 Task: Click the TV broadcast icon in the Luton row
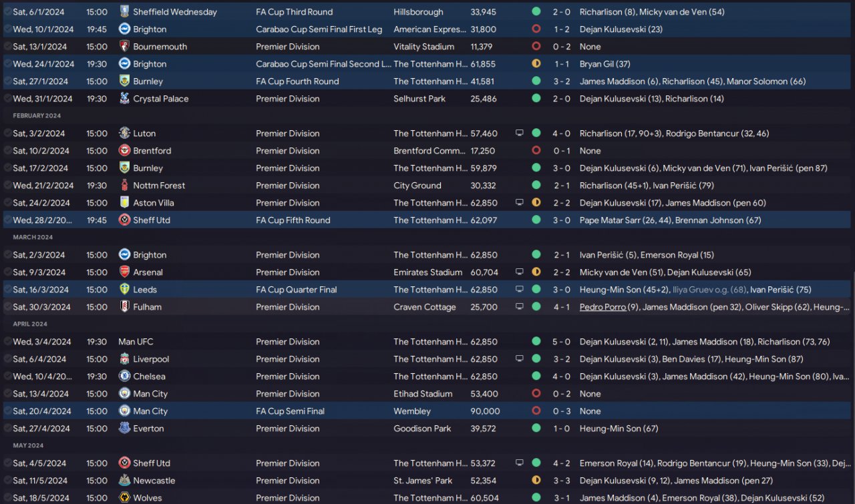coord(519,134)
